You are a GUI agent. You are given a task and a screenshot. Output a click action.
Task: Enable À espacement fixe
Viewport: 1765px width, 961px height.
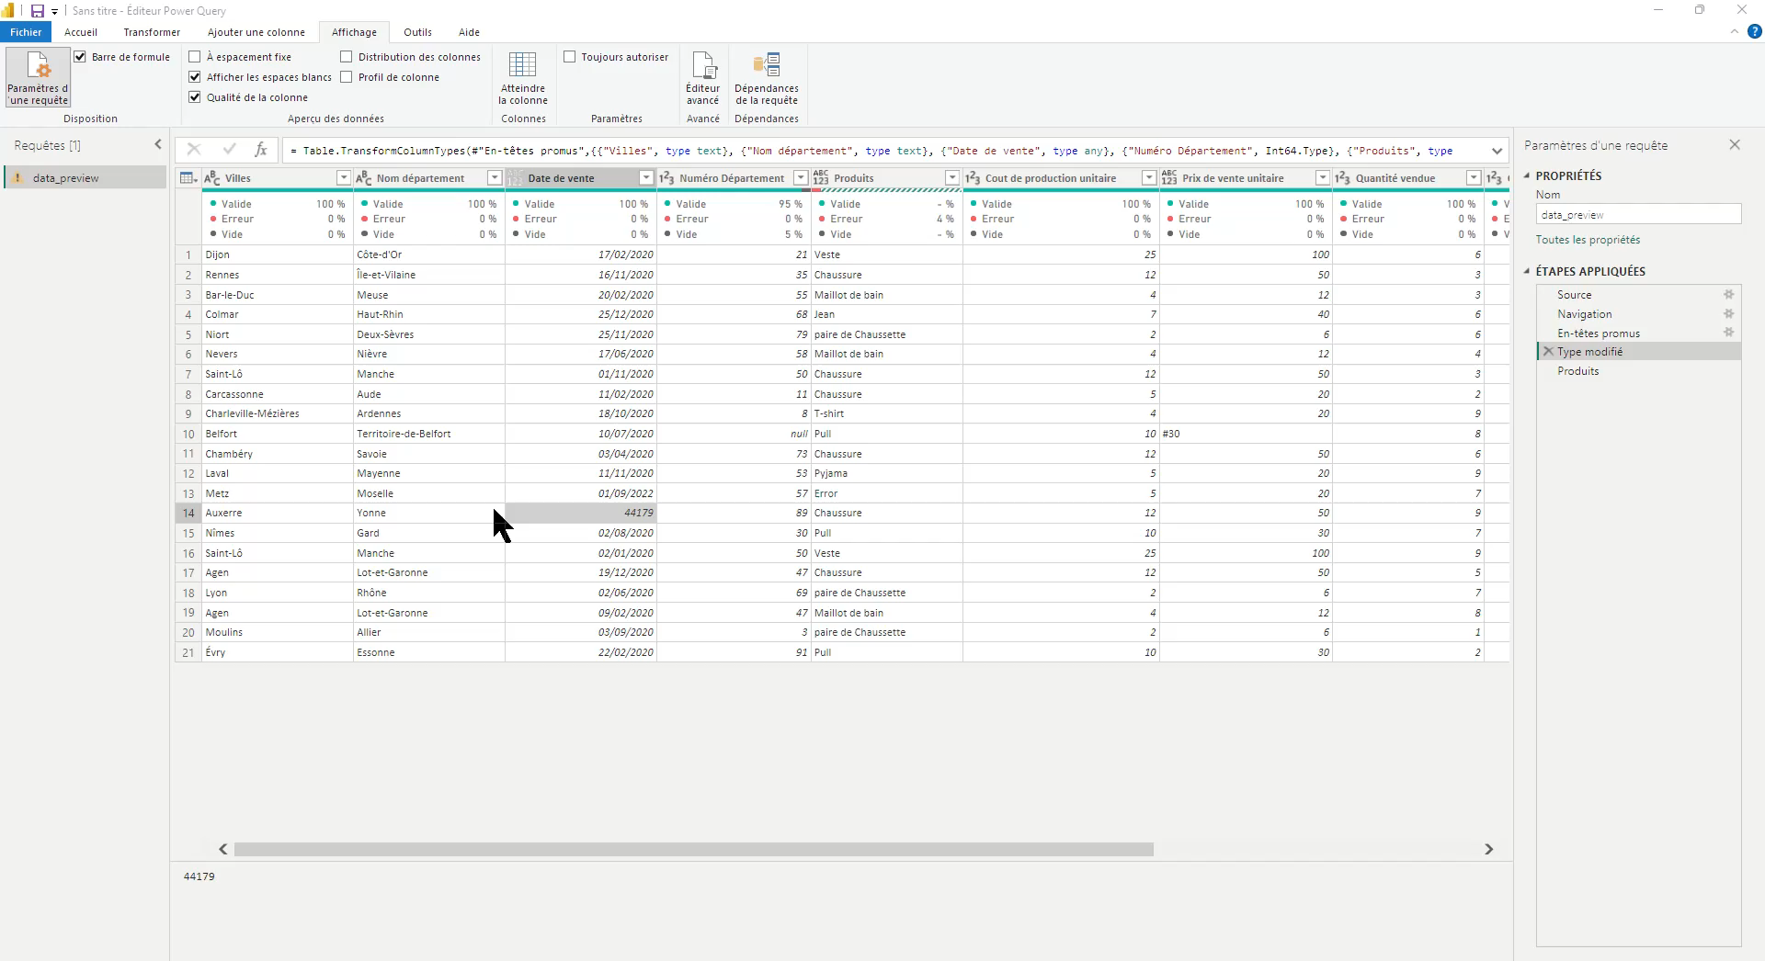(x=195, y=57)
